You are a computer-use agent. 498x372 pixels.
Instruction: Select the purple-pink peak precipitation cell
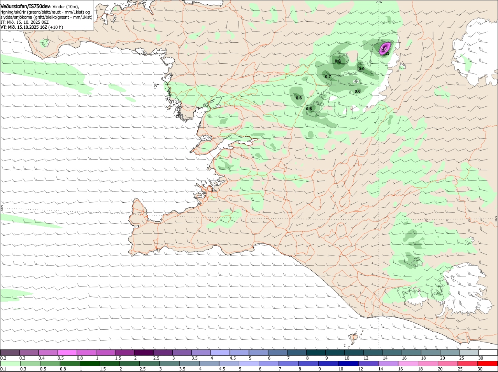pyautogui.click(x=385, y=48)
